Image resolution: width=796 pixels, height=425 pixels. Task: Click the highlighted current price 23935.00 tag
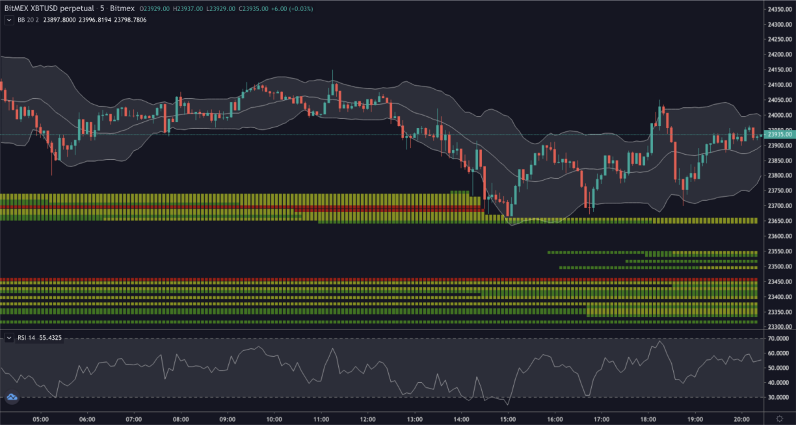coord(779,134)
